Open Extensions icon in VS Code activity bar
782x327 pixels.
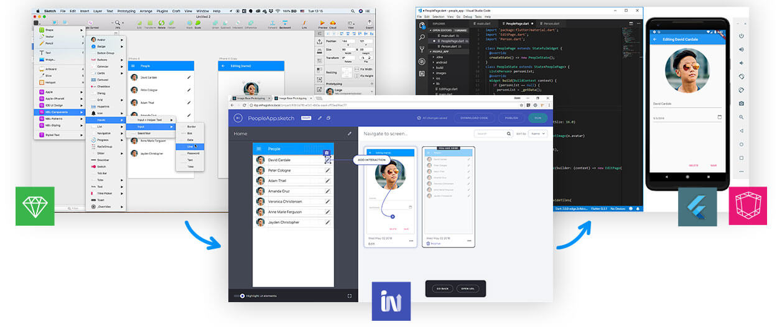(x=422, y=73)
